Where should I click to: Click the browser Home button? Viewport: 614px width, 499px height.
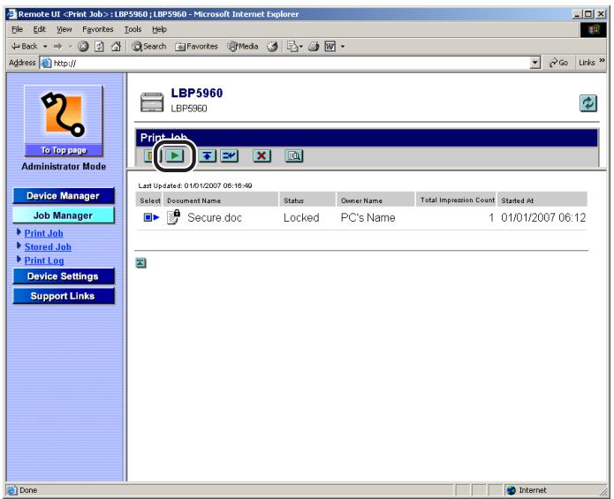(x=116, y=46)
